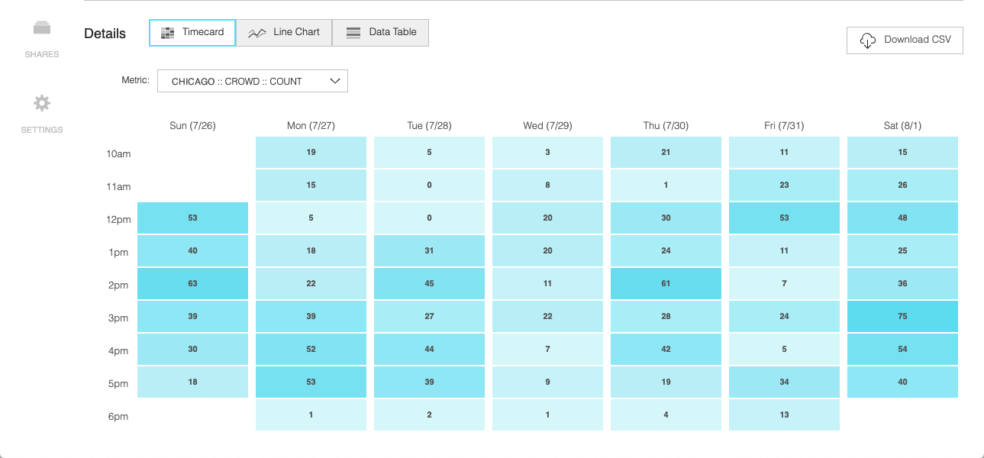This screenshot has height=458, width=984.
Task: Download CSV of the data
Action: tap(905, 40)
